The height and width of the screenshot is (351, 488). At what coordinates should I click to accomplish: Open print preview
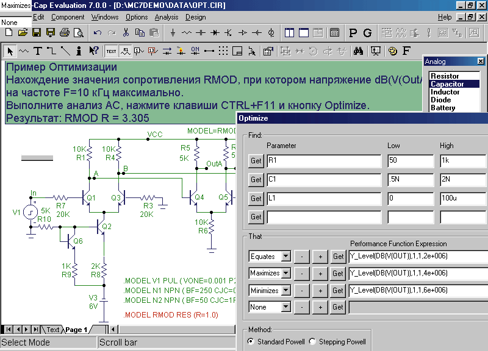tap(79, 33)
